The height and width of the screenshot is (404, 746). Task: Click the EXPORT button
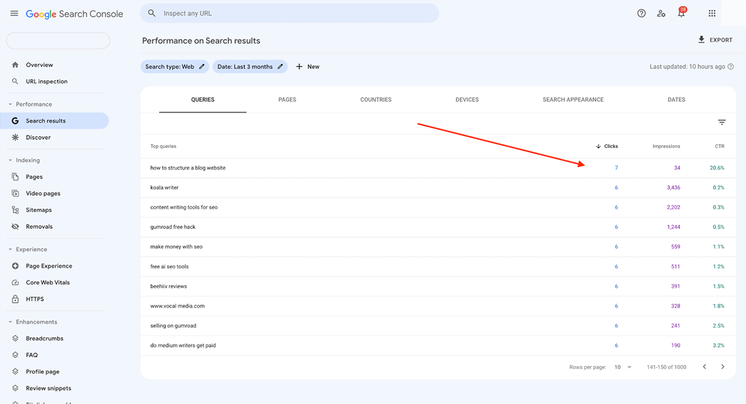pyautogui.click(x=715, y=40)
